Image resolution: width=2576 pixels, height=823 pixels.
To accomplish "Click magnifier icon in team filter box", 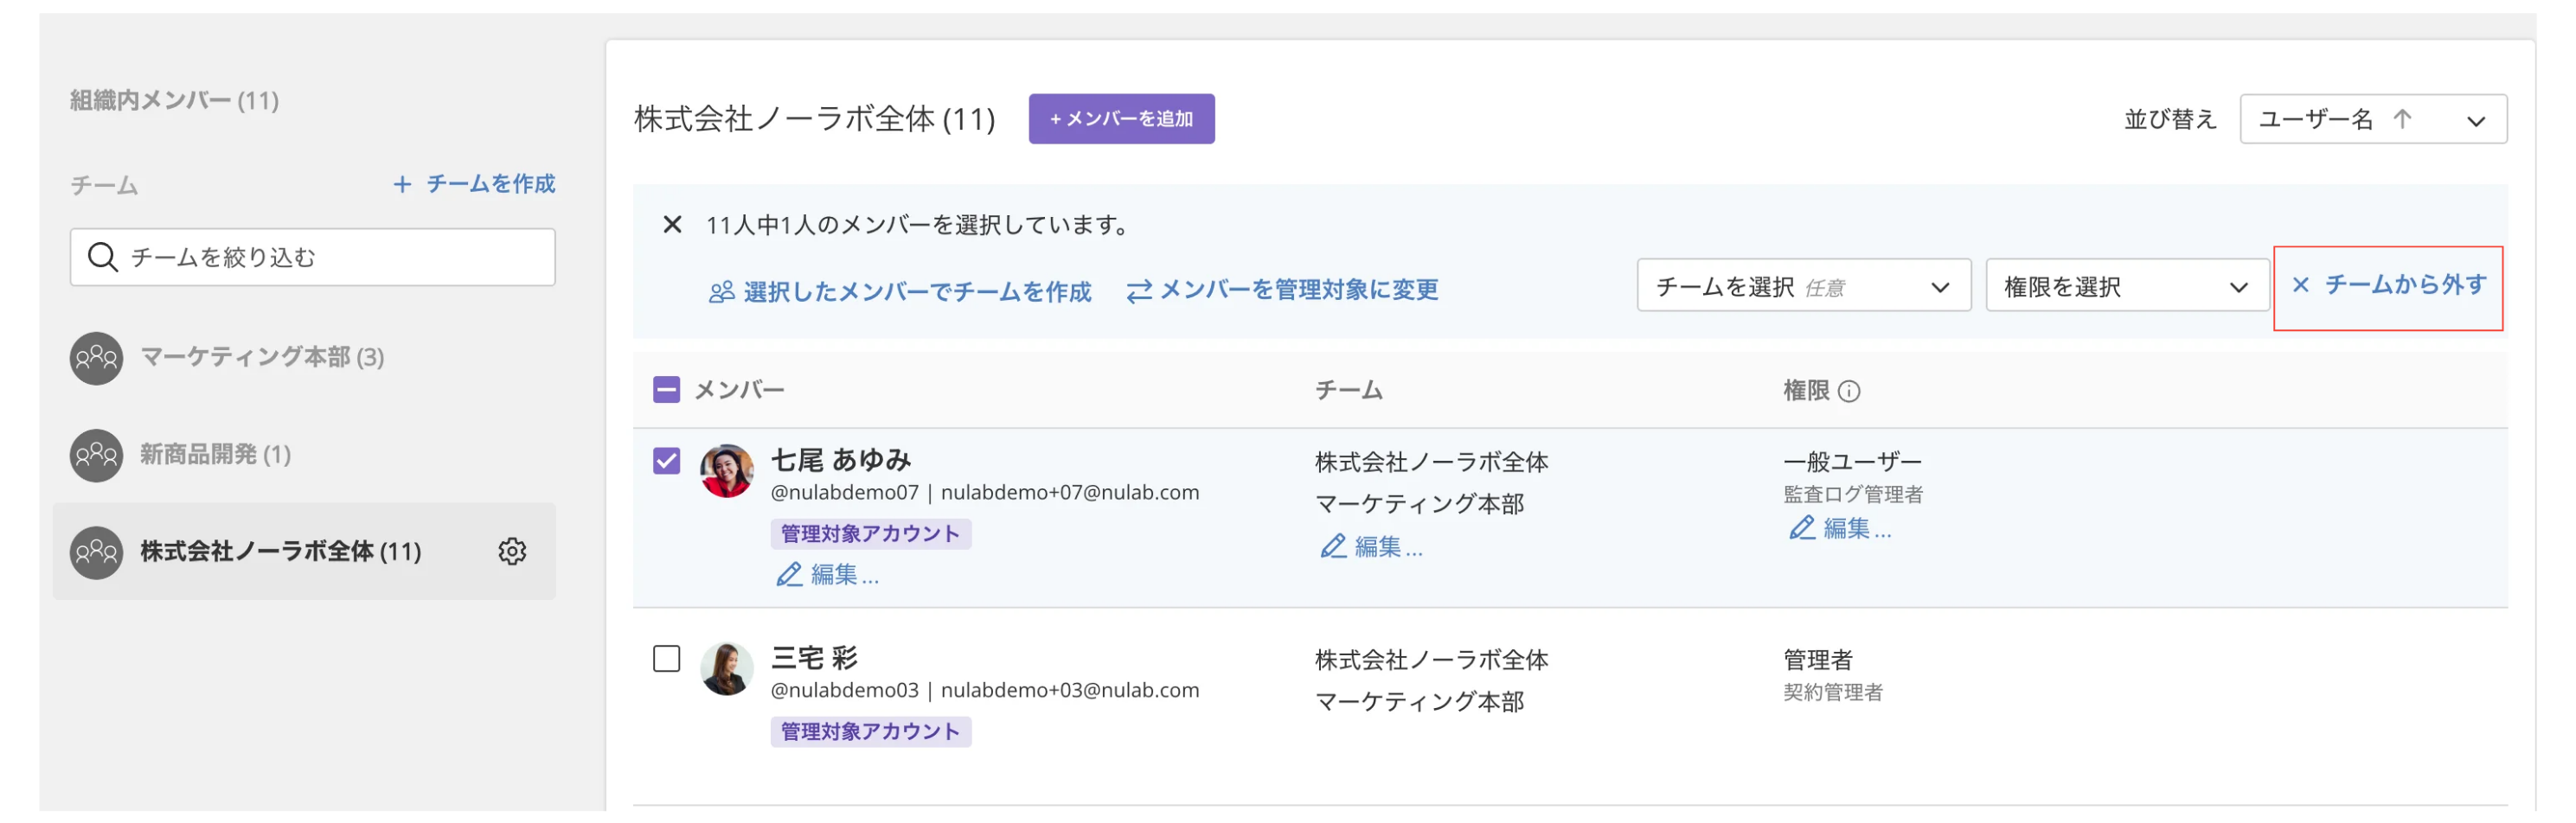I will point(102,257).
